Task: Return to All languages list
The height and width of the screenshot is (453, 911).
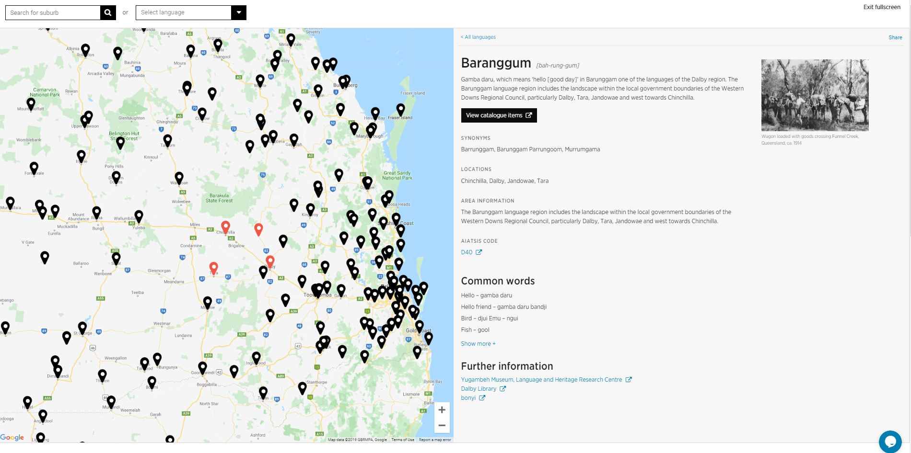Action: pyautogui.click(x=478, y=37)
